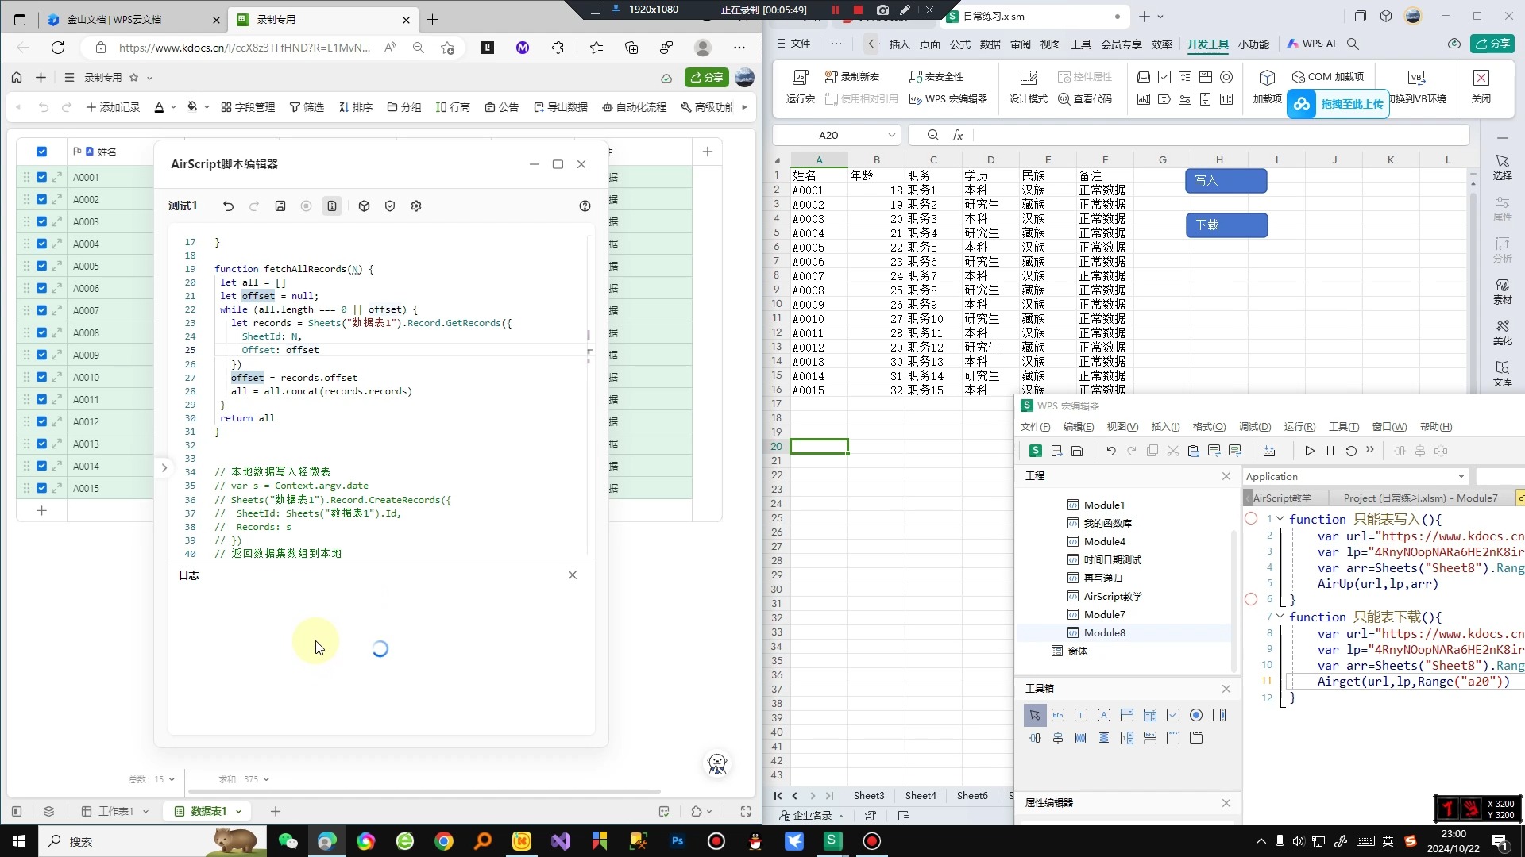
Task: Open the Application object dropdown in macro editor
Action: 1461,476
